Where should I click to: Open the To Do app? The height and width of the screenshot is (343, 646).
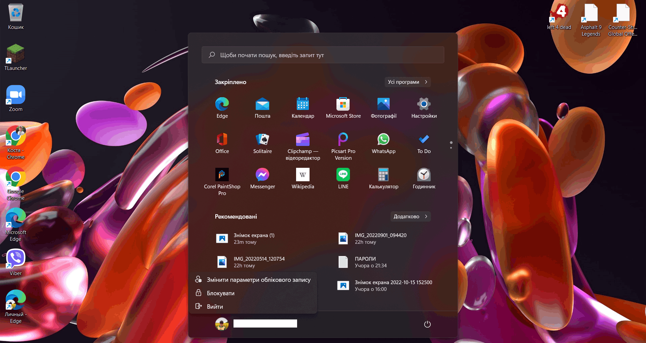pyautogui.click(x=424, y=143)
